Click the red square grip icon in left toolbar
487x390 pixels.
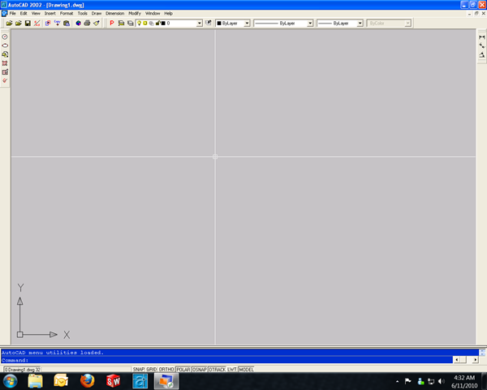tap(5, 63)
